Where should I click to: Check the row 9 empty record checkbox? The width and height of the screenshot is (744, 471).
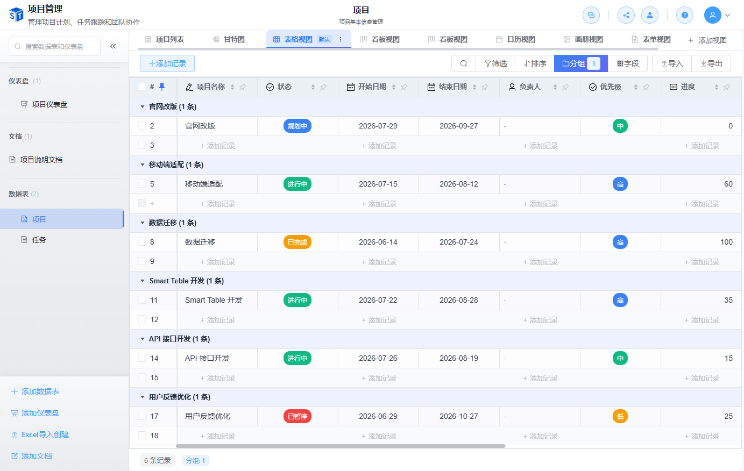(142, 261)
